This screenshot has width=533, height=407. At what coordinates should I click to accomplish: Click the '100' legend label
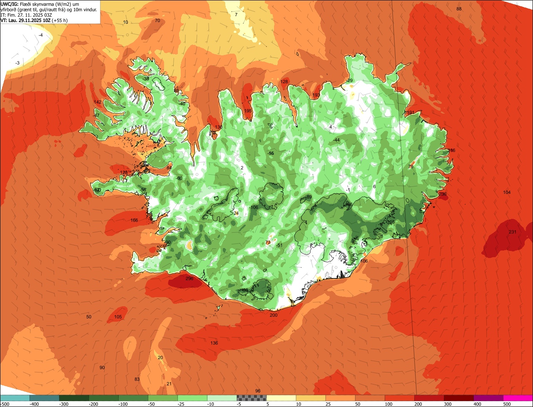389,404
